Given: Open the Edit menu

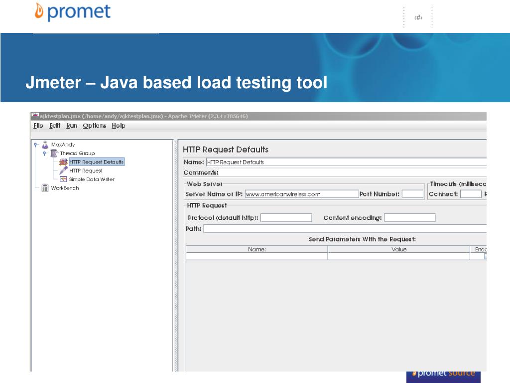Looking at the screenshot, I should (55, 126).
